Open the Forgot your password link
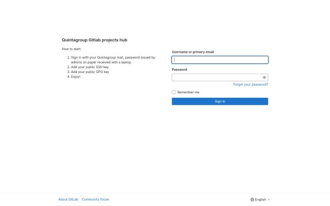330x206 pixels. 250,85
